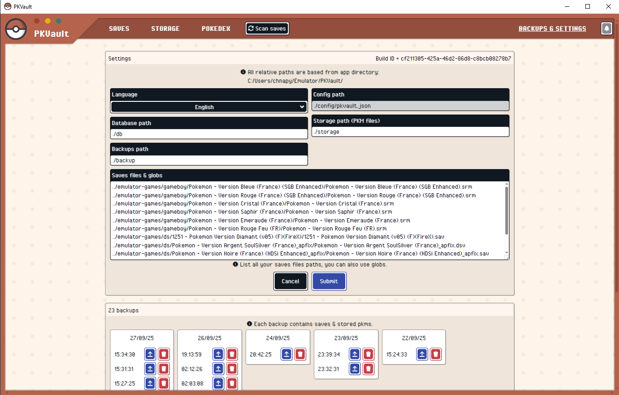Click the notification bell icon
The width and height of the screenshot is (619, 395).
(606, 28)
